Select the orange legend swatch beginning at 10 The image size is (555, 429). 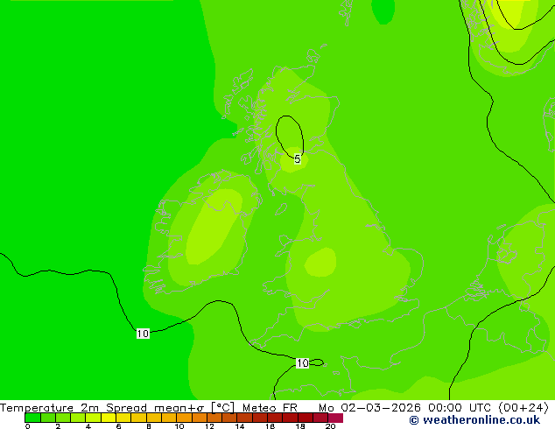[x=184, y=418]
